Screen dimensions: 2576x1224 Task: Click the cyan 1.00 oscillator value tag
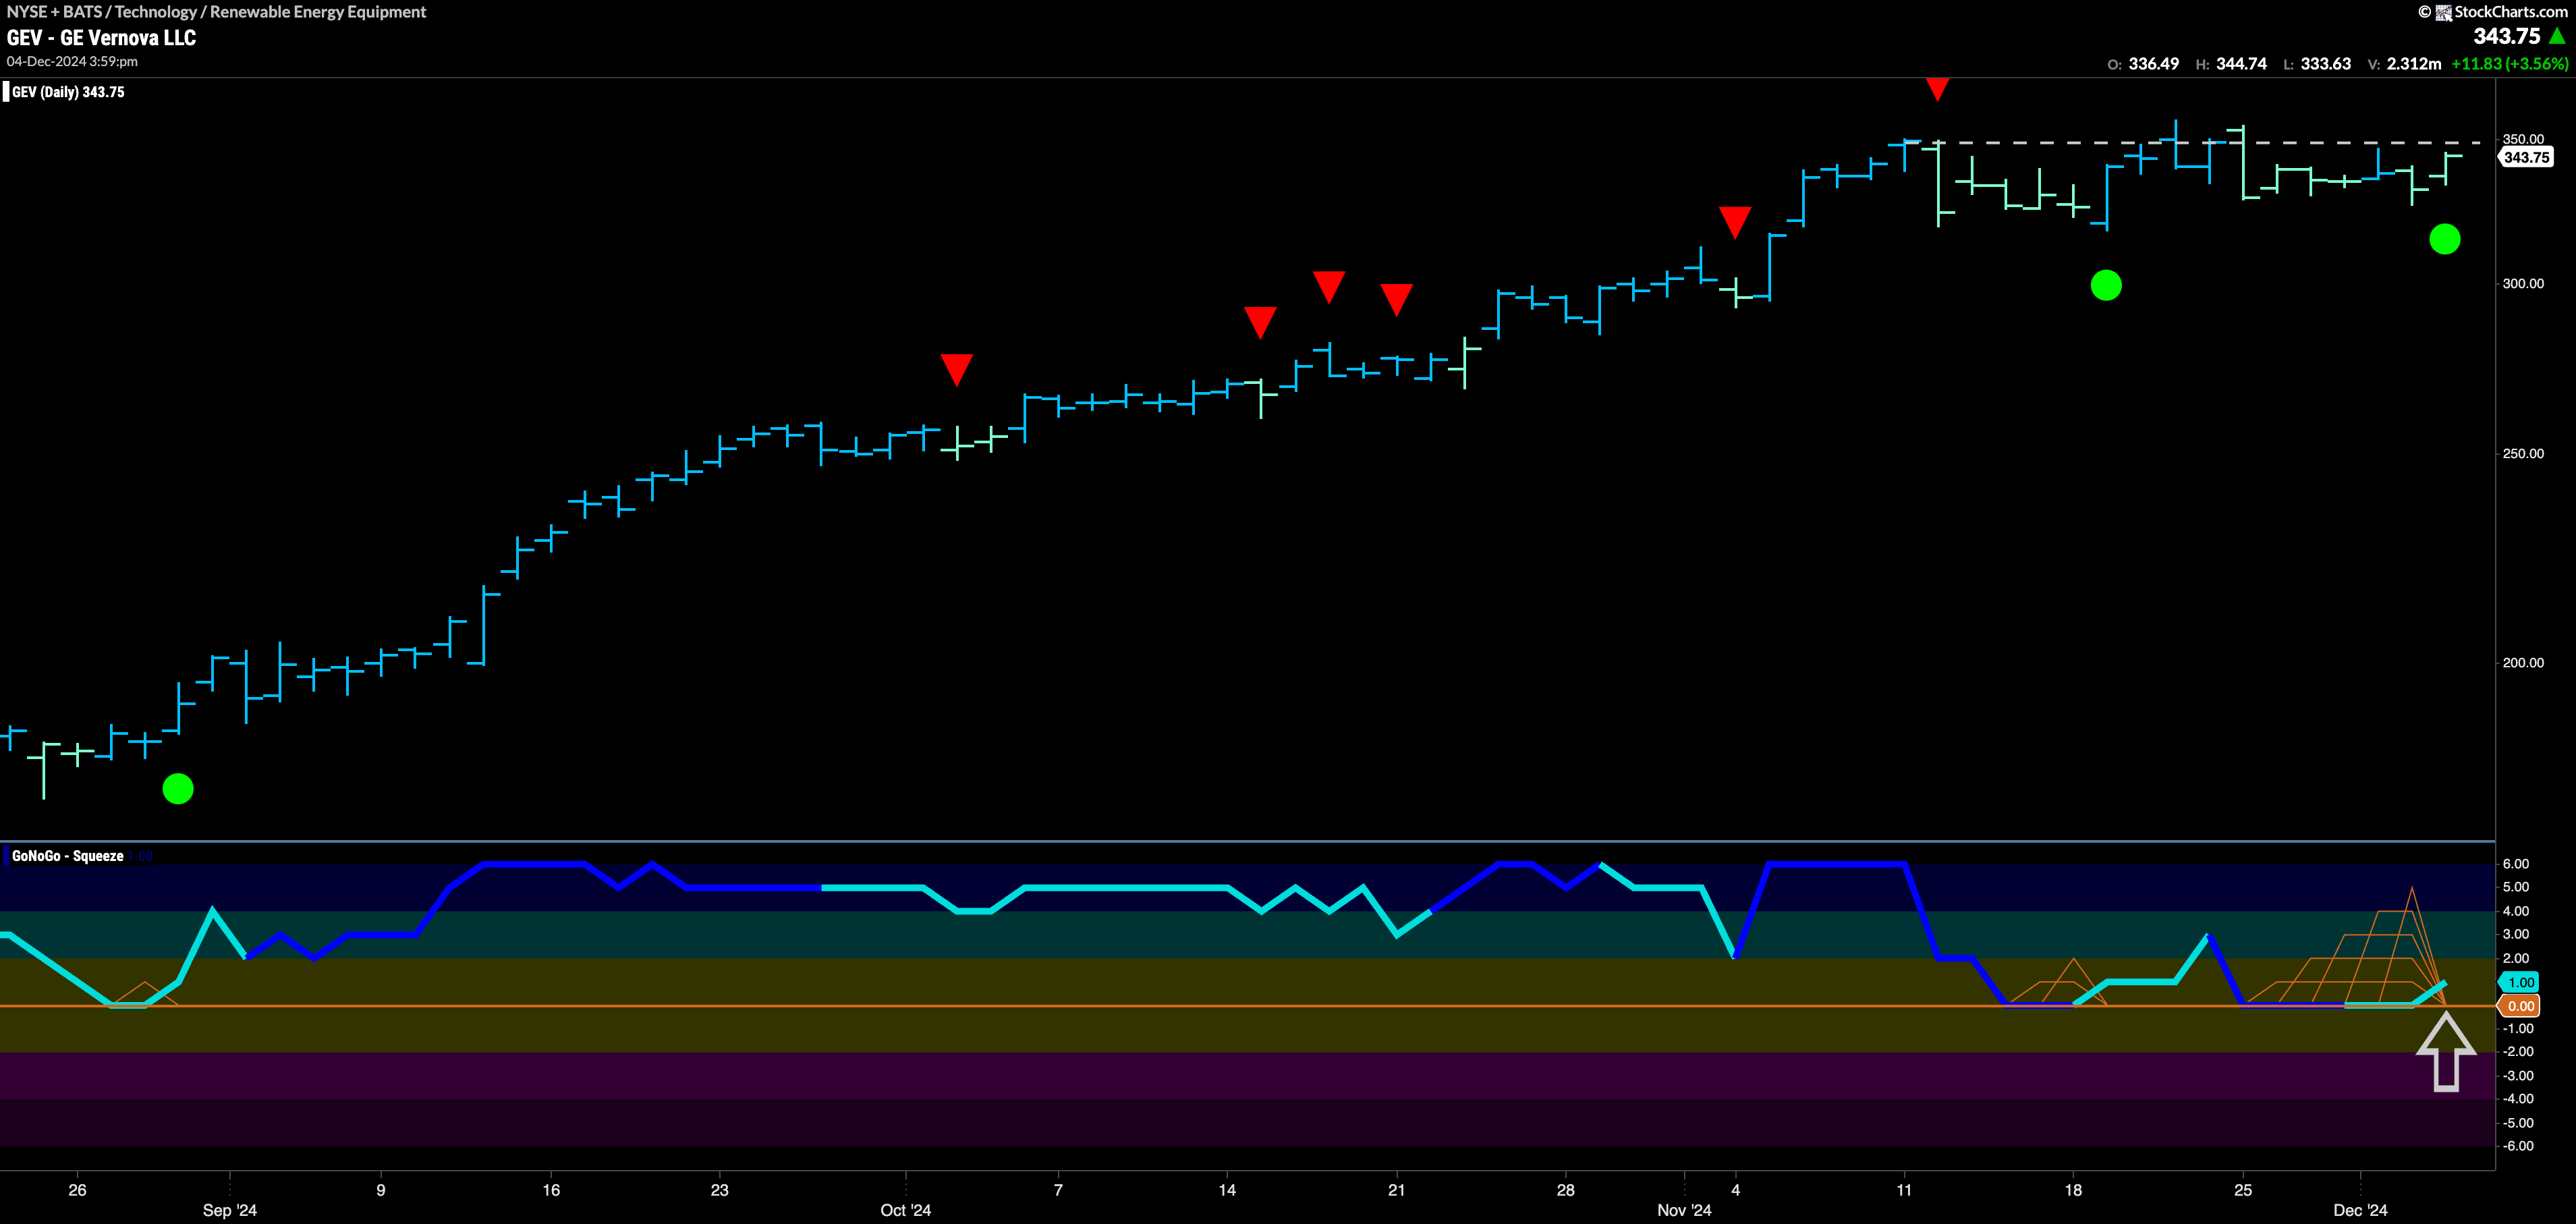click(2519, 982)
